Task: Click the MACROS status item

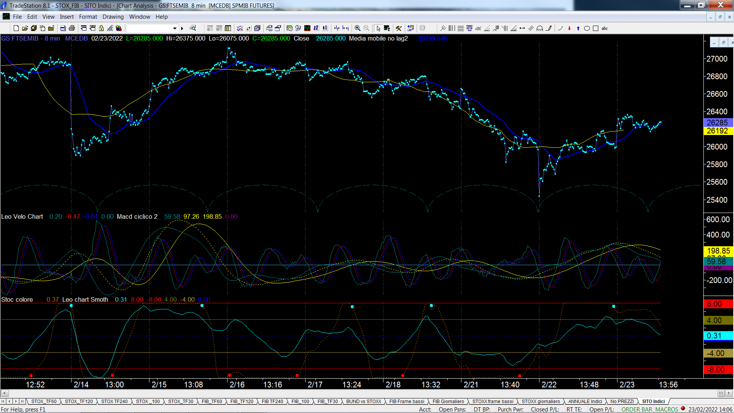Action: pos(667,410)
